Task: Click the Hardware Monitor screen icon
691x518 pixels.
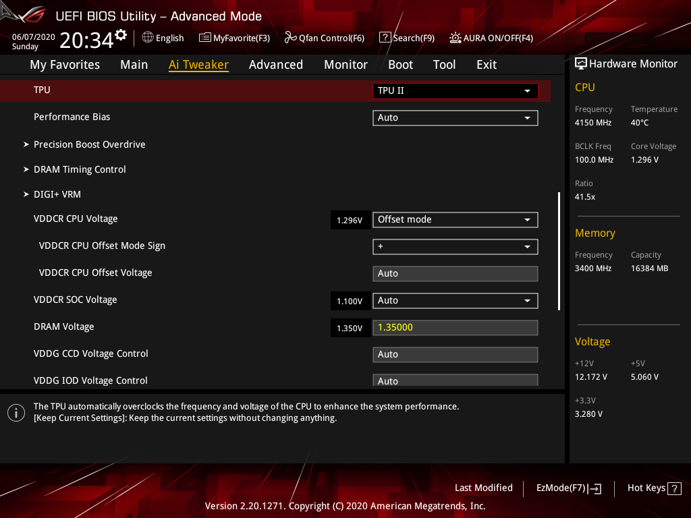Action: (581, 64)
